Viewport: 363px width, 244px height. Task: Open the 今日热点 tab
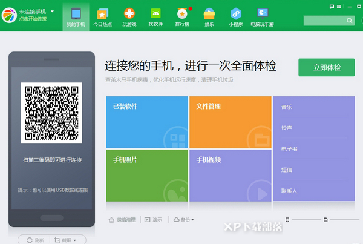pyautogui.click(x=103, y=17)
